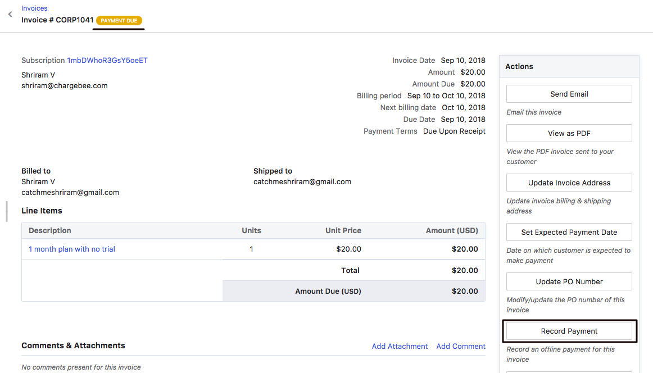Click the Comments & Attachments heading

click(73, 345)
